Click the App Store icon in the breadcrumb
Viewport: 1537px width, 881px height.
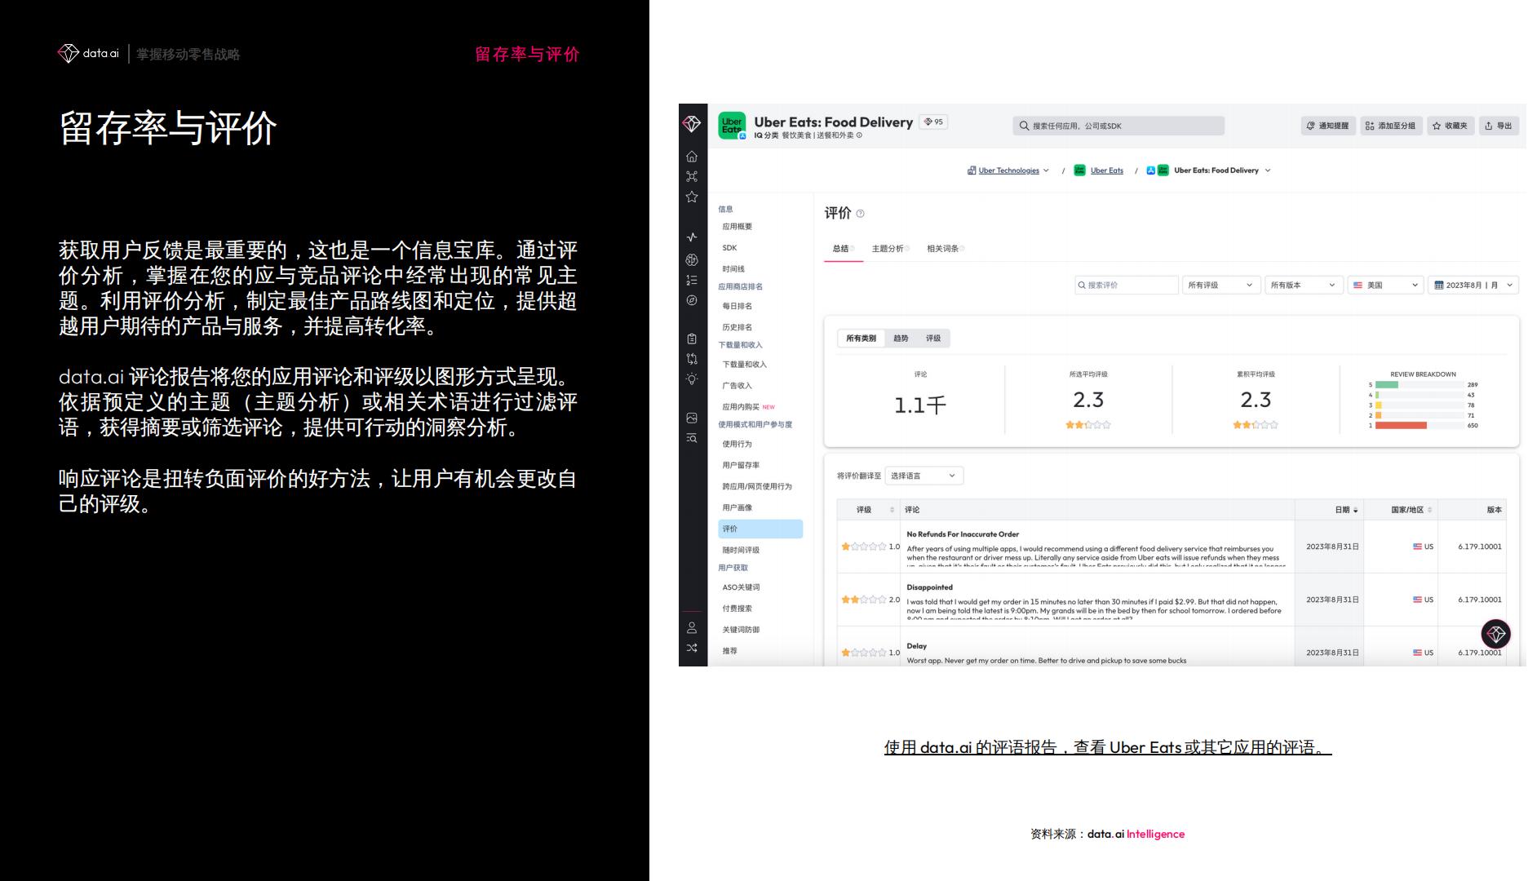coord(1151,170)
